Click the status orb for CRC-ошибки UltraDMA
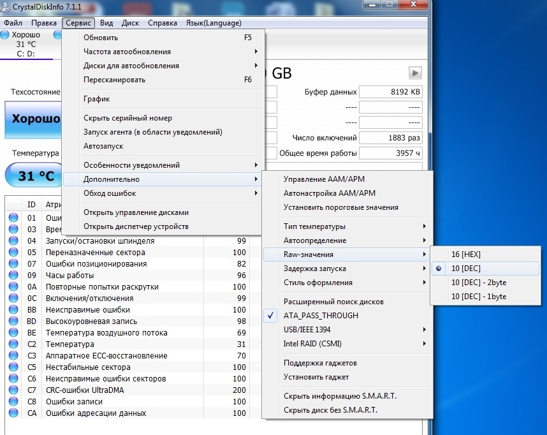This screenshot has width=547, height=435. pyautogui.click(x=13, y=390)
